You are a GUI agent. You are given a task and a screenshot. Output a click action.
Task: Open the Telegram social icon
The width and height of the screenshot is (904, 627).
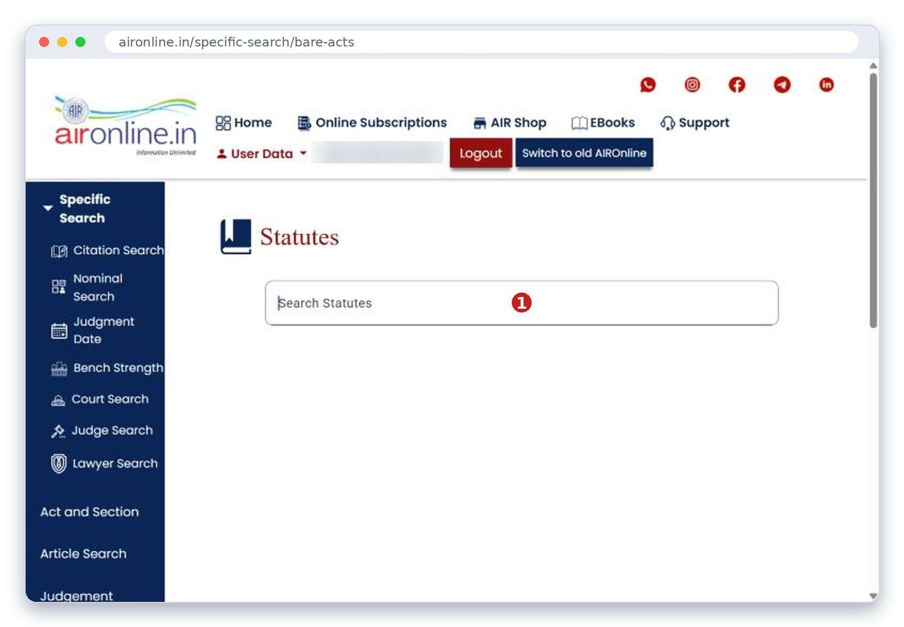782,85
